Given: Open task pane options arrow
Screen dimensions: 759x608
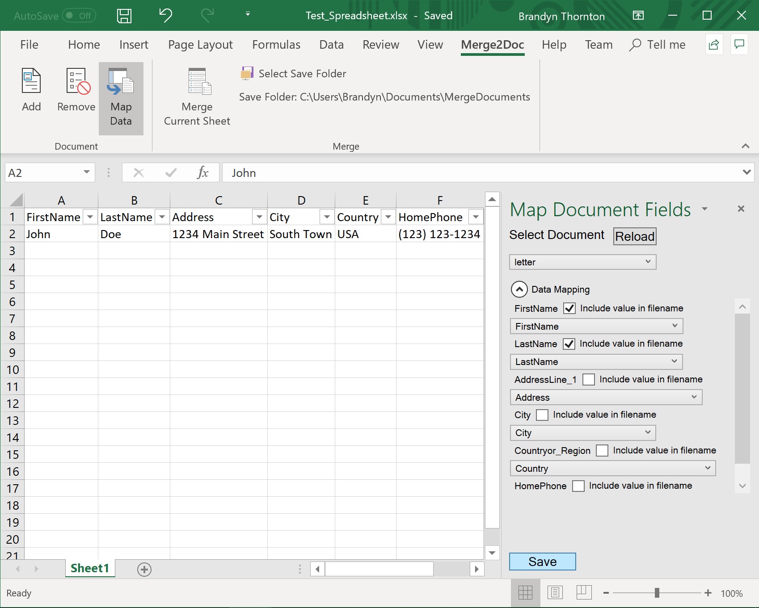Looking at the screenshot, I should pos(705,209).
